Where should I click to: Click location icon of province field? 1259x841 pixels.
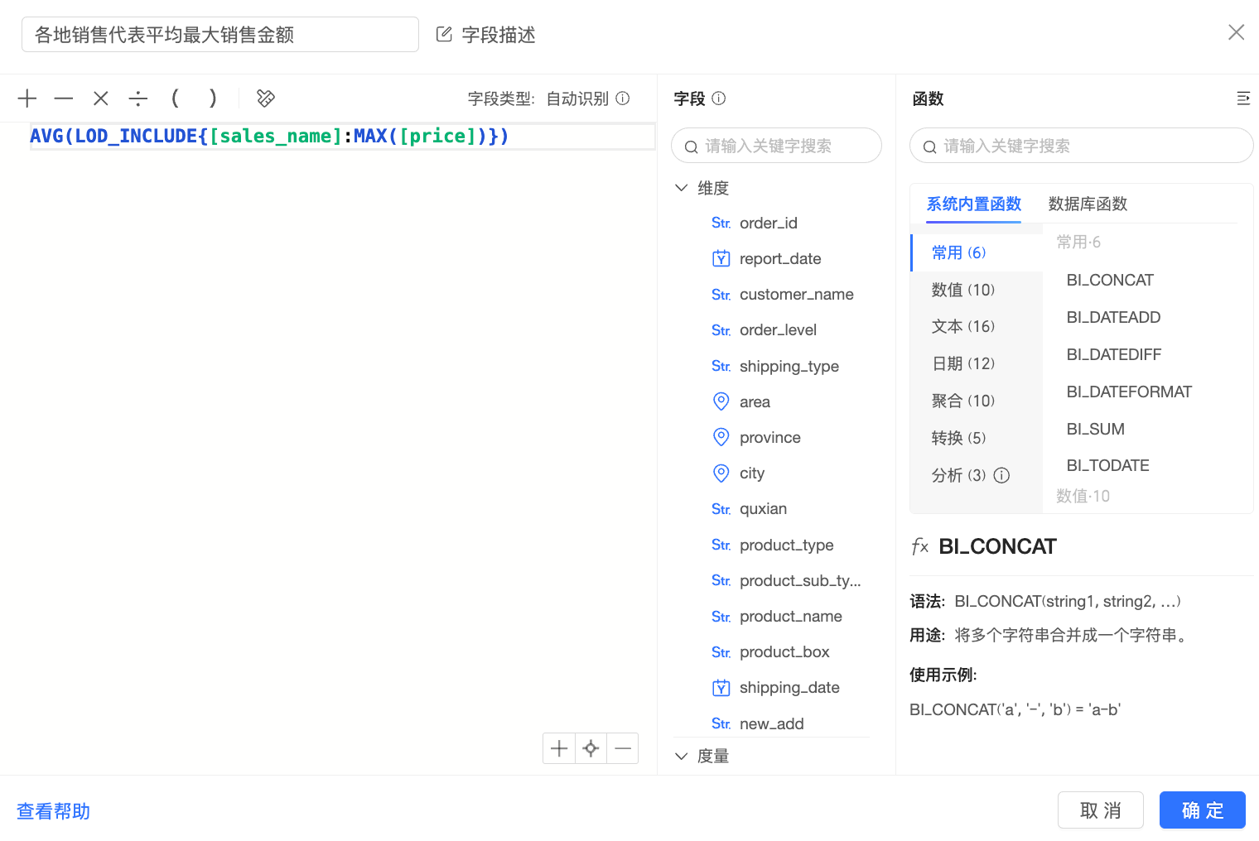click(x=721, y=437)
